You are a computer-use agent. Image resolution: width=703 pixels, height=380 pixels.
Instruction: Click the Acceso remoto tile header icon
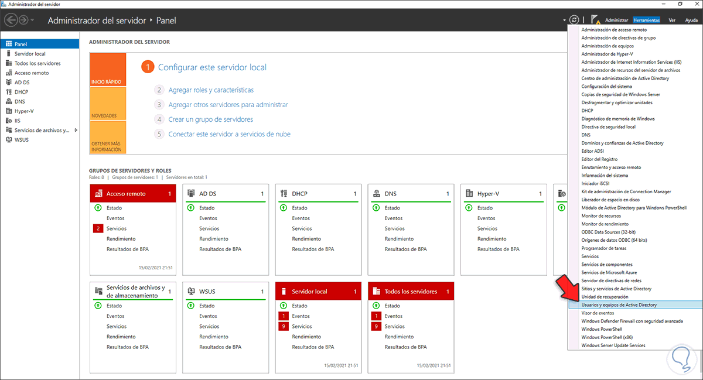point(99,193)
